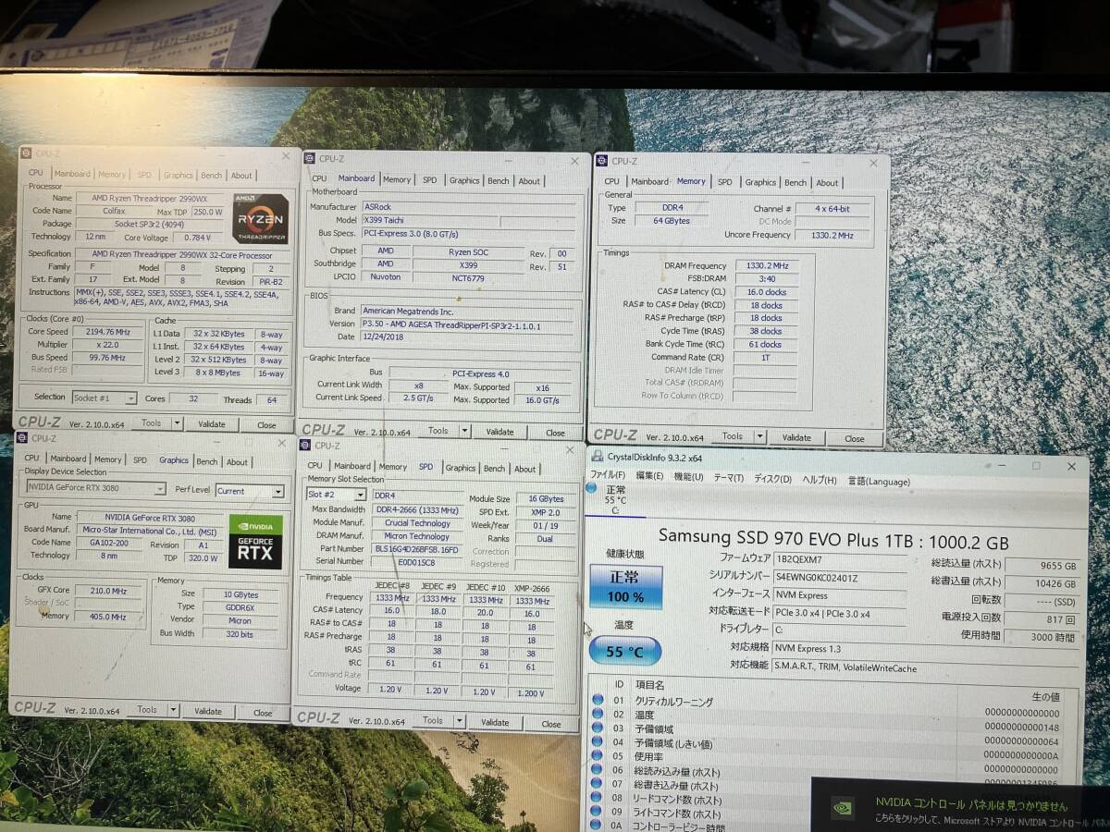The height and width of the screenshot is (832, 1110).
Task: Click the CrystalDiskInfo title bar app icon
Action: point(598,457)
